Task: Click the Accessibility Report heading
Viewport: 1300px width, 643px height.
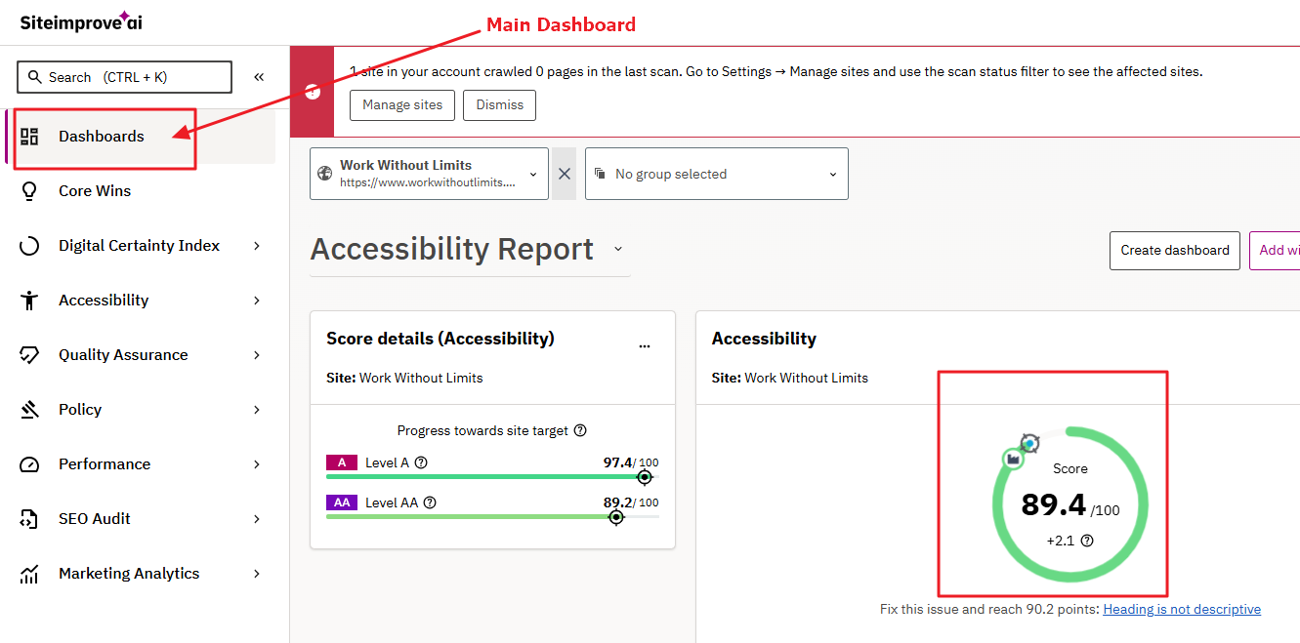Action: [x=452, y=249]
